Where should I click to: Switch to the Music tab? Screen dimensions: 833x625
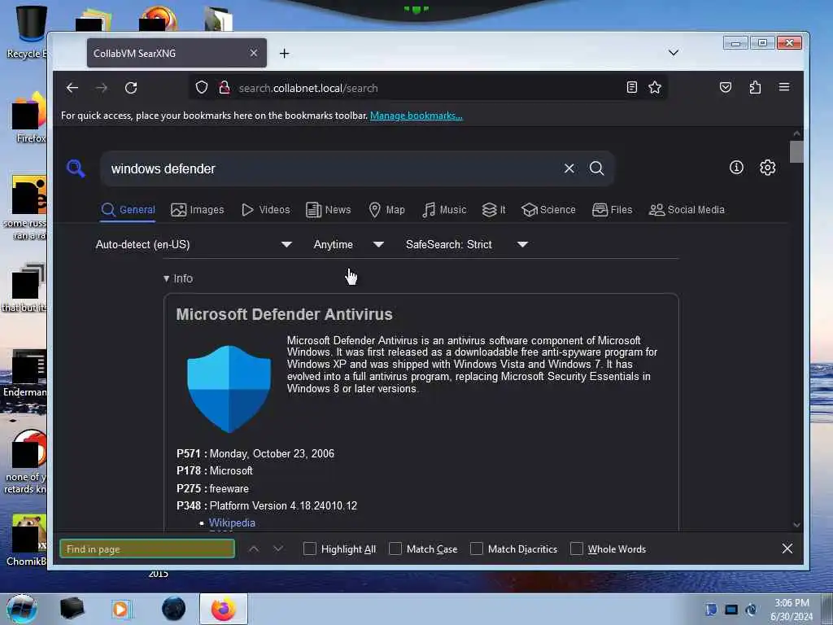coord(444,210)
